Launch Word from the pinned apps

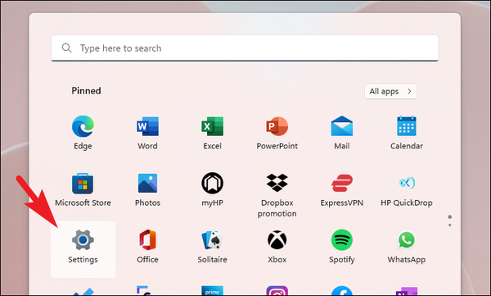tap(147, 133)
